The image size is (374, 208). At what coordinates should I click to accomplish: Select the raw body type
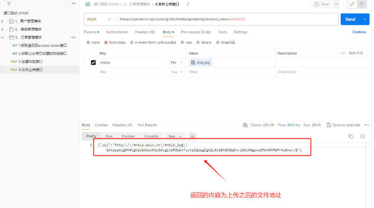click(186, 42)
